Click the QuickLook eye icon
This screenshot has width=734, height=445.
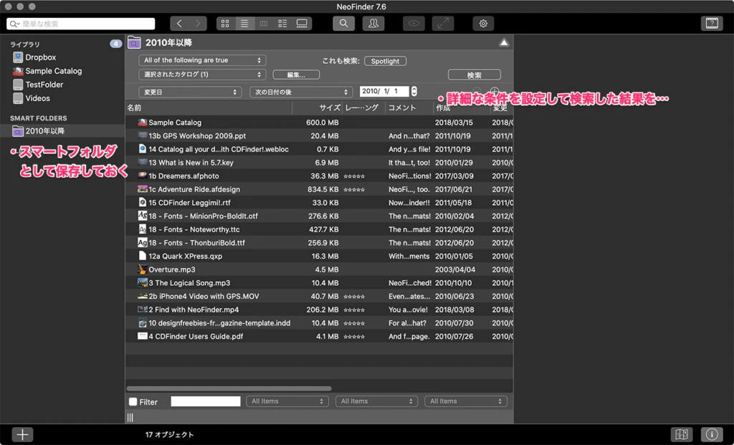tap(414, 24)
